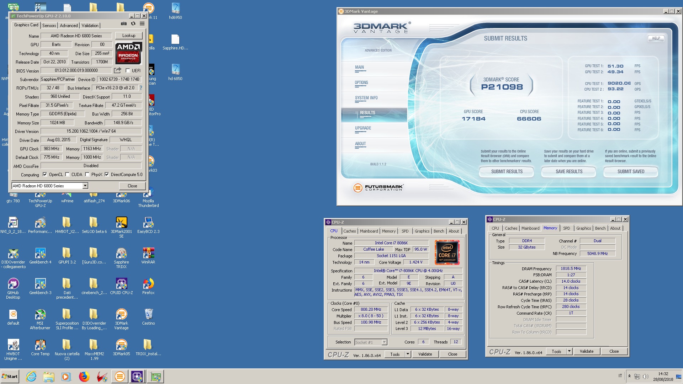Click GPU name field AMD Radeon HD 6800
This screenshot has width=683, height=384.
click(x=76, y=36)
